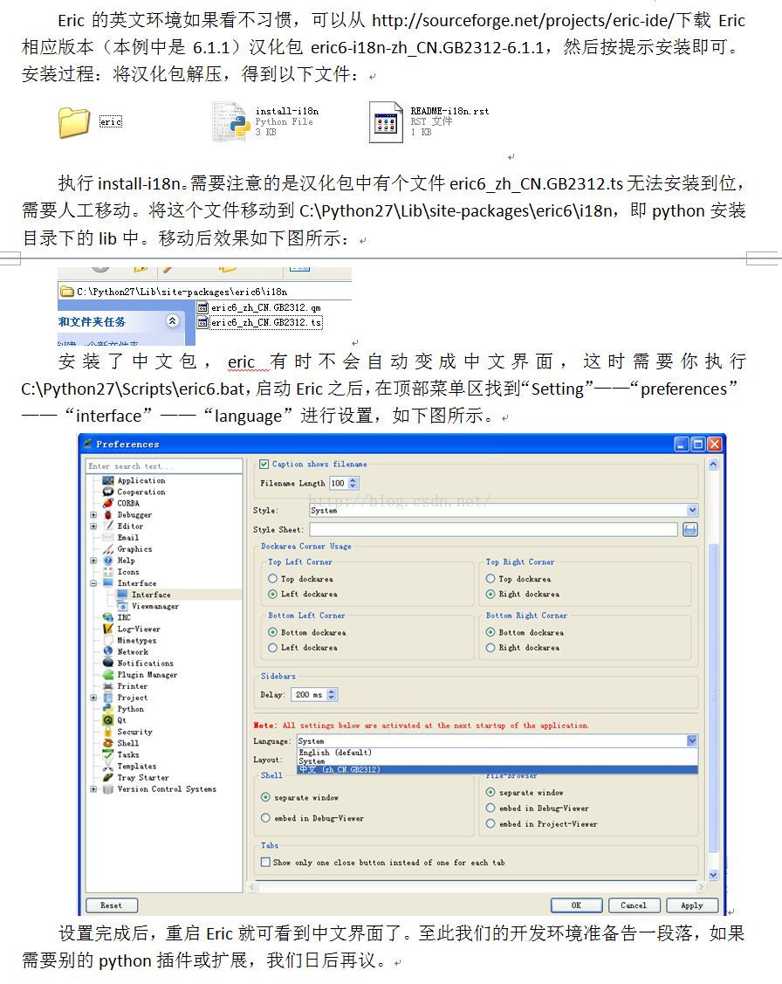This screenshot has height=984, width=782.
Task: Collapse the parent Interface tree node
Action: 93,583
